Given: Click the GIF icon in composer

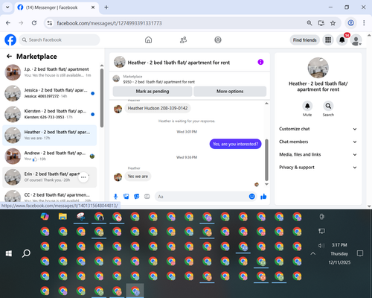Looking at the screenshot, I should [x=147, y=197].
